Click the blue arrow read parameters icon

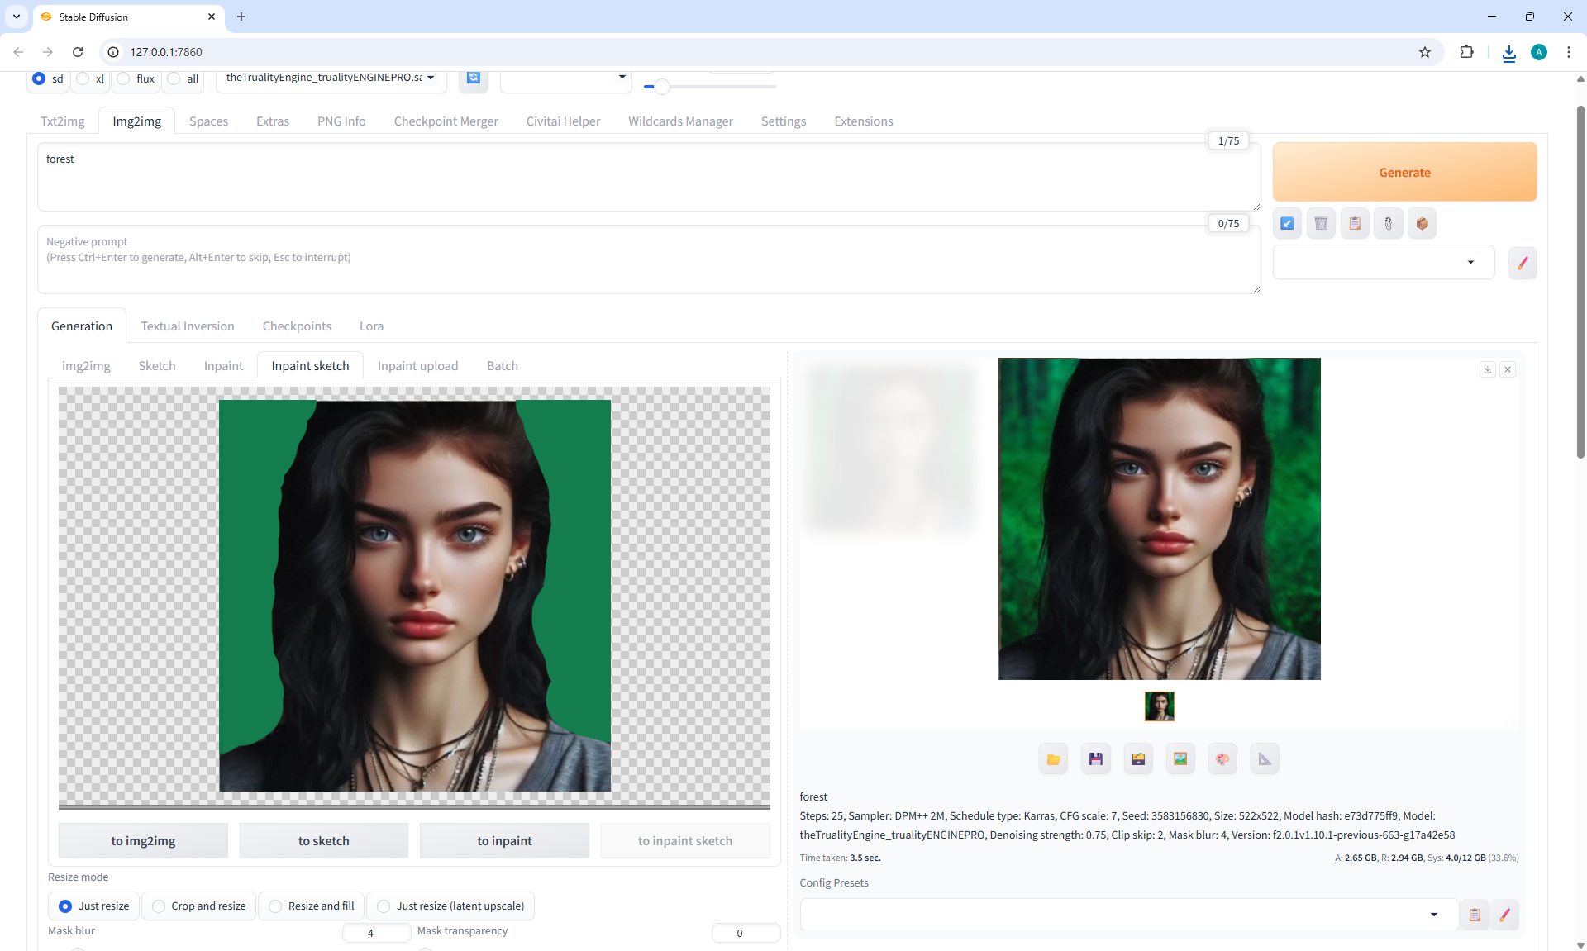pos(1287,223)
